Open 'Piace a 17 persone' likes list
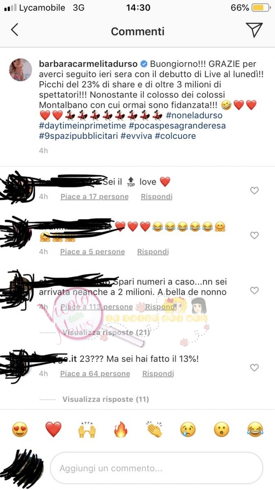The height and width of the screenshot is (490, 275). tap(94, 197)
